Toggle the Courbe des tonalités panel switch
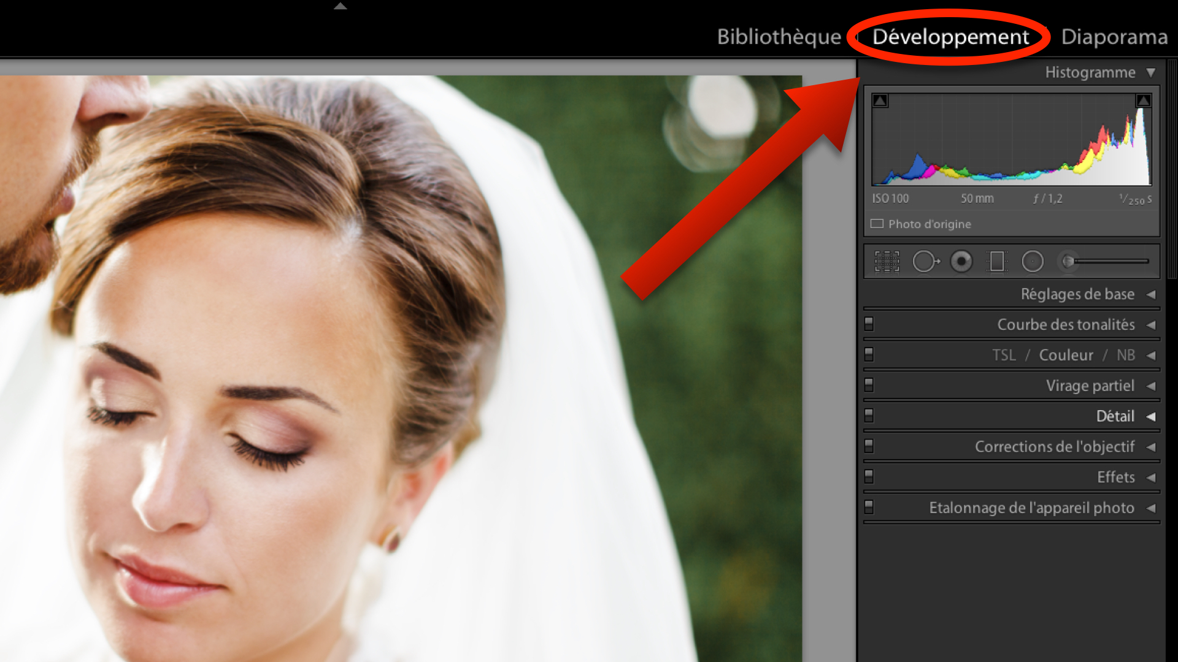The height and width of the screenshot is (662, 1178). [869, 324]
